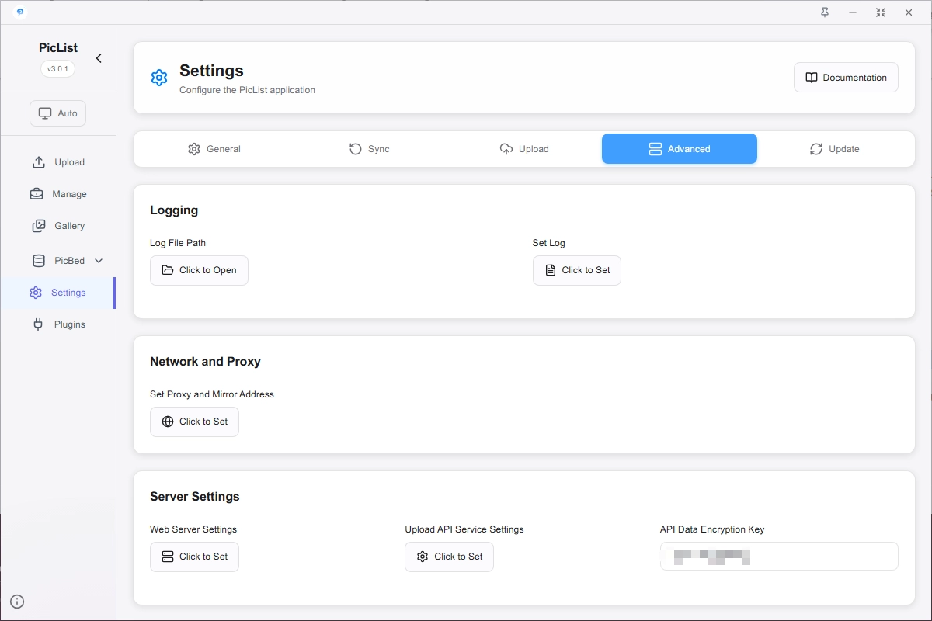The height and width of the screenshot is (621, 932).
Task: Open the Upload page in sidebar
Action: tap(58, 162)
